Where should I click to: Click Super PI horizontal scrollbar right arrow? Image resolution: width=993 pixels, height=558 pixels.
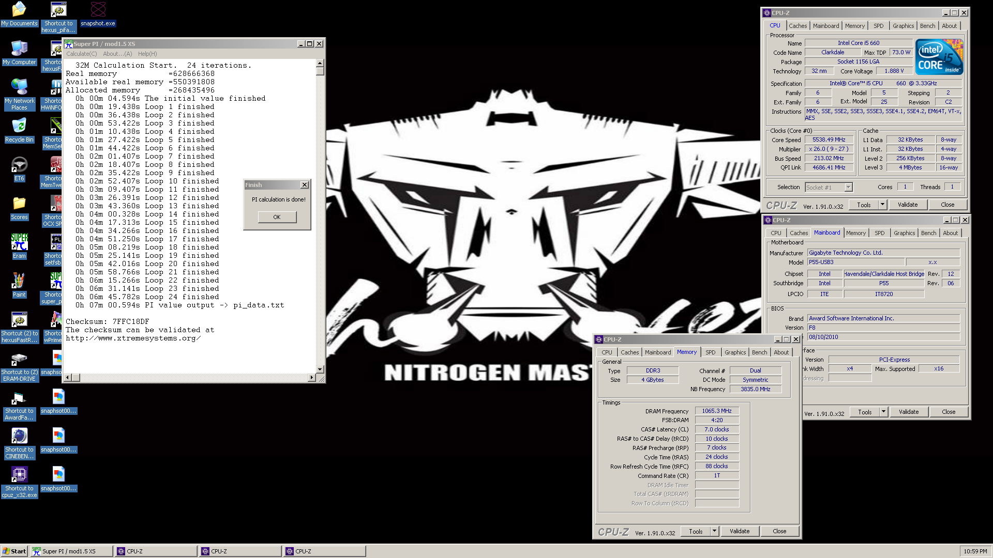[x=311, y=378]
